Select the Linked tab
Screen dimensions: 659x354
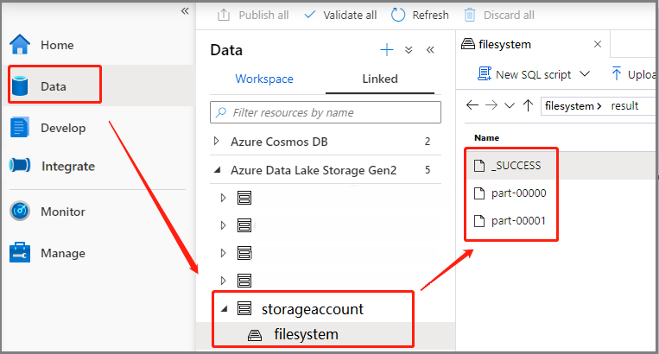[380, 79]
